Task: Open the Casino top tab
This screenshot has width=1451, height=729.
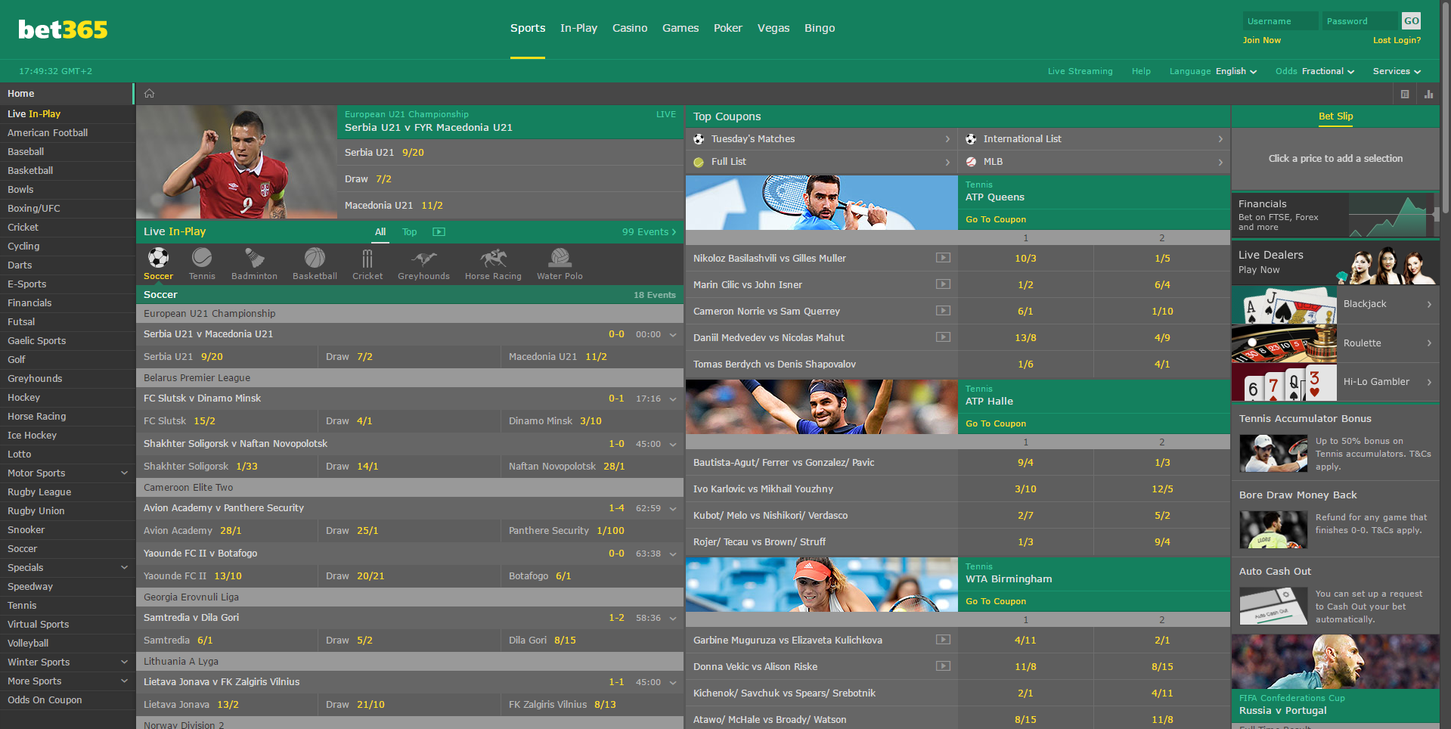Action: [630, 28]
